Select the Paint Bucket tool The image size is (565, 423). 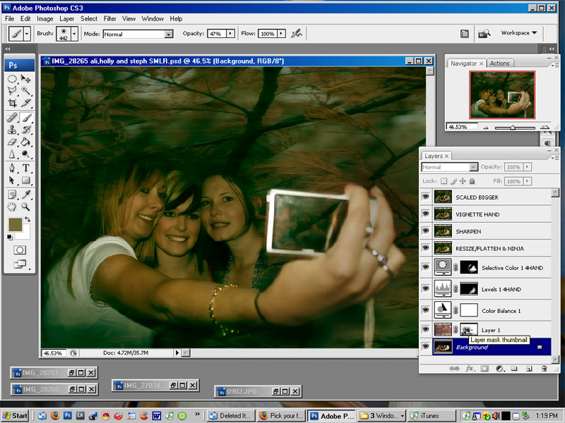[25, 142]
